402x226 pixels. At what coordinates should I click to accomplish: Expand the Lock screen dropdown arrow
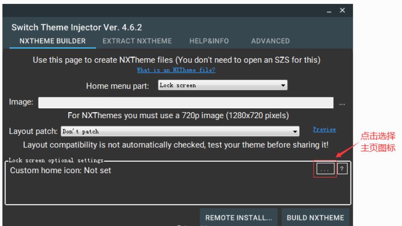(283, 85)
